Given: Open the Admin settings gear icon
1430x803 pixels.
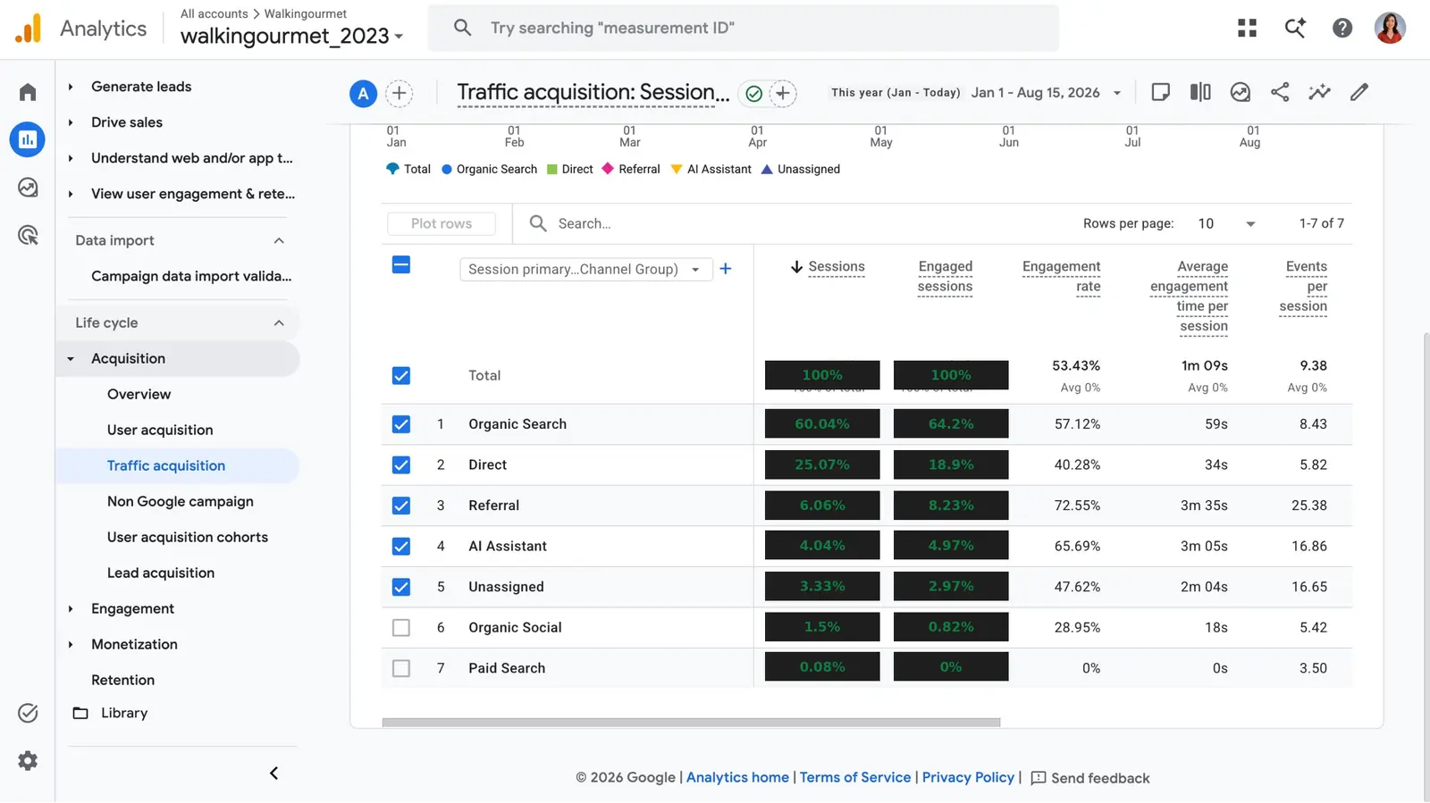Looking at the screenshot, I should tap(28, 760).
